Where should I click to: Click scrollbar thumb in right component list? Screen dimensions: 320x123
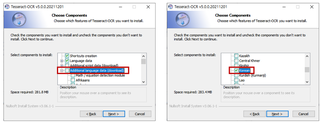[307, 70]
